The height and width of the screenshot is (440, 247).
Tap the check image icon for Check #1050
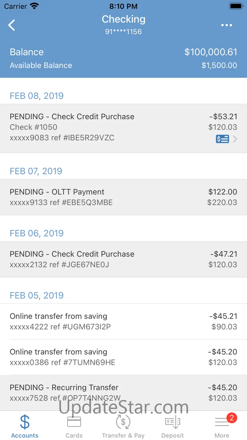(x=222, y=139)
